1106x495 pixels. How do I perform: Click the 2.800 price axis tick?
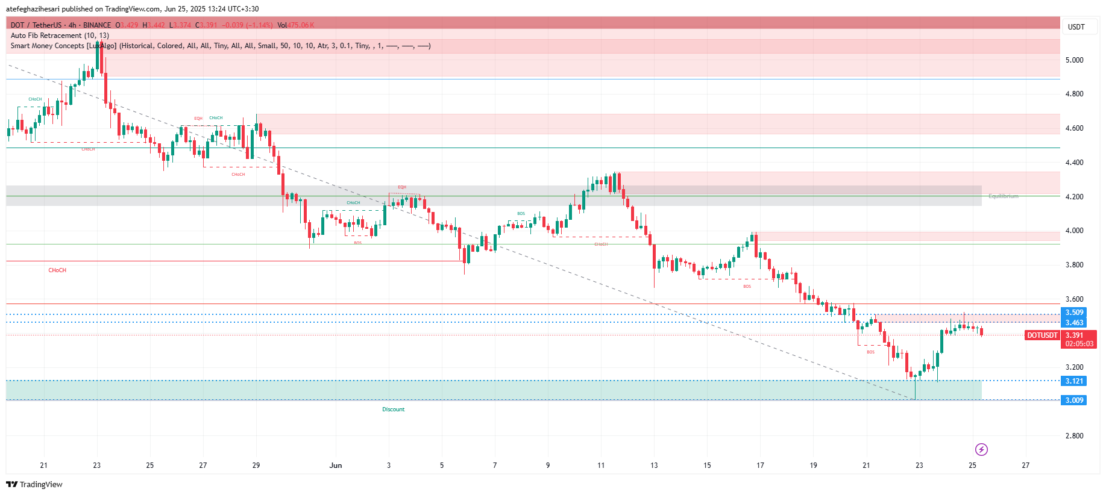click(1074, 436)
